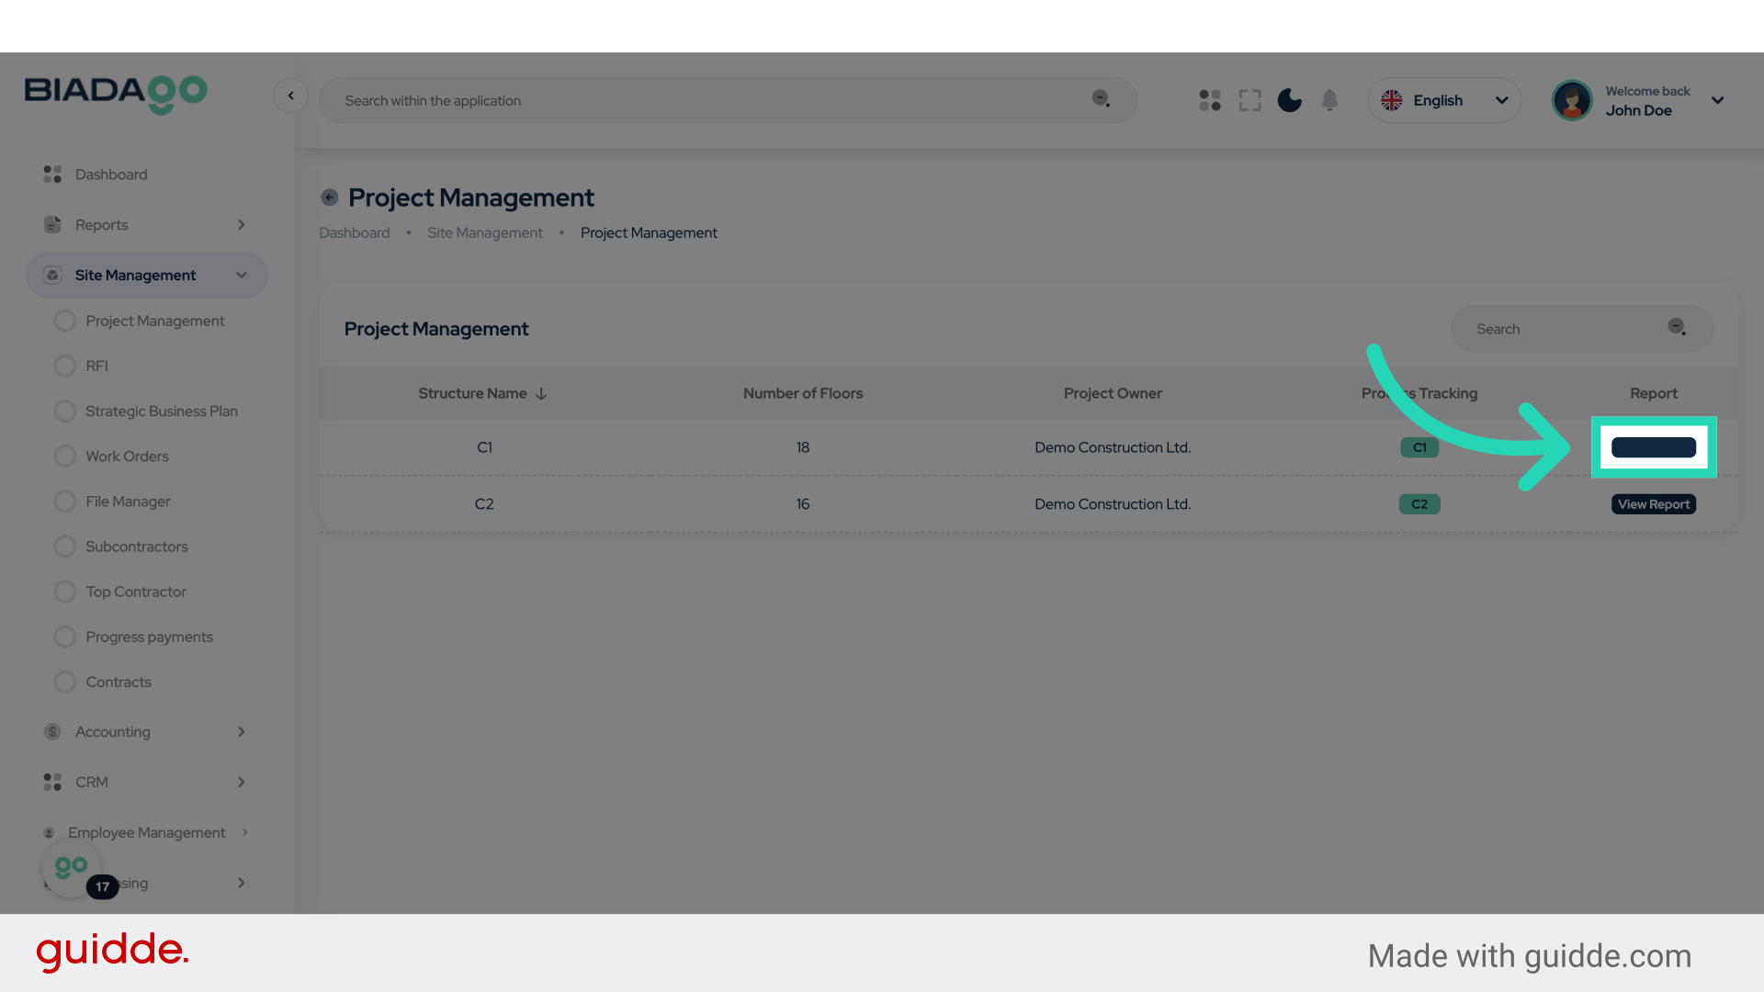Click the BIADAGO logo
The image size is (1764, 992).
point(116,93)
